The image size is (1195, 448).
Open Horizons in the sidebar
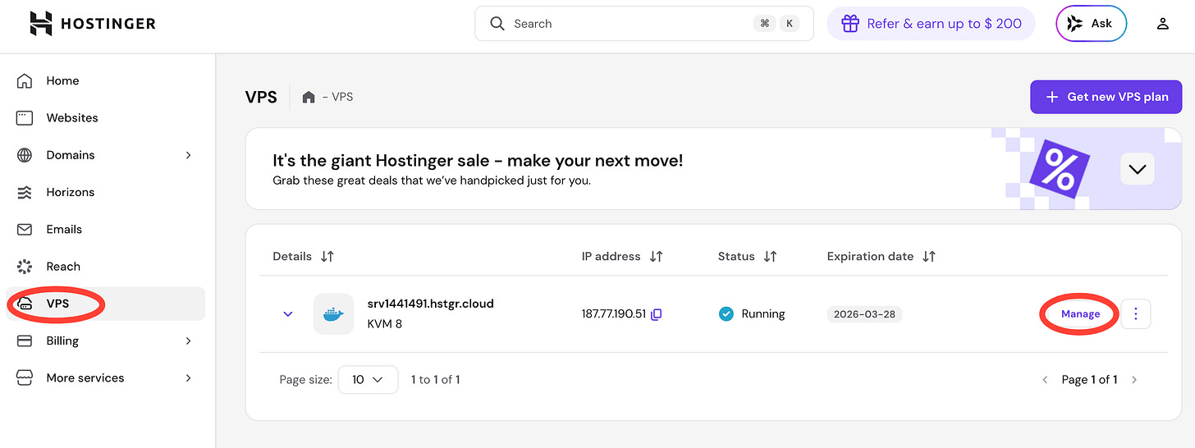pyautogui.click(x=105, y=192)
